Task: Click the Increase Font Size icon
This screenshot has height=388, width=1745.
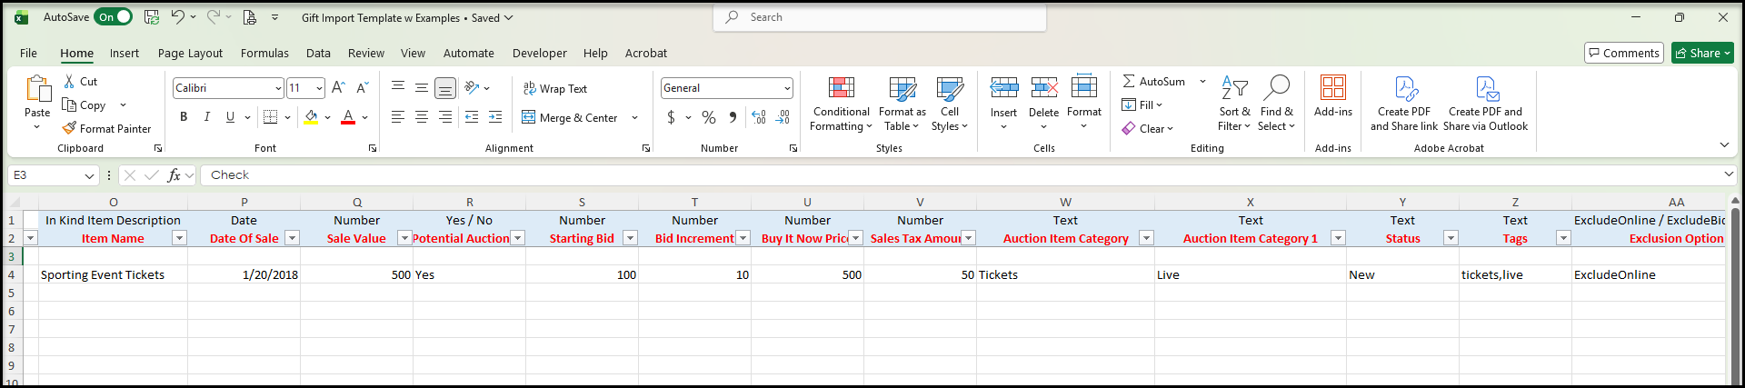Action: [x=338, y=87]
